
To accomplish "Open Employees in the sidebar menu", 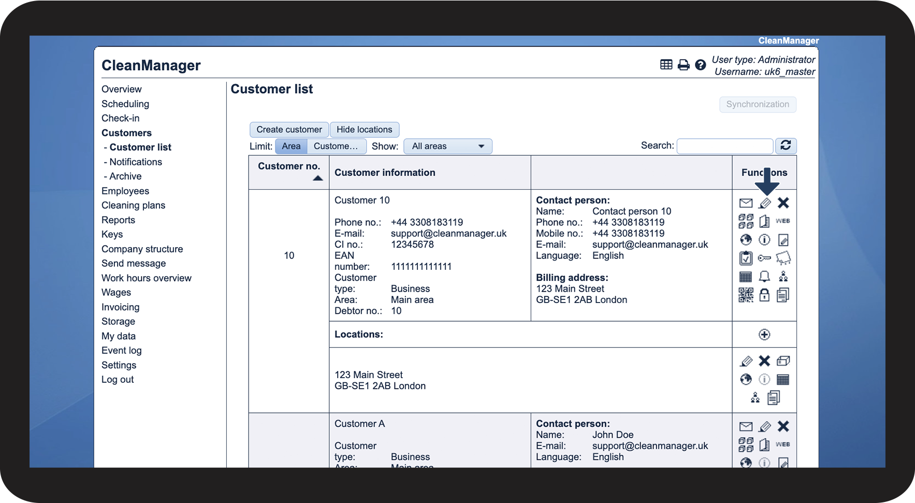I will tap(125, 191).
